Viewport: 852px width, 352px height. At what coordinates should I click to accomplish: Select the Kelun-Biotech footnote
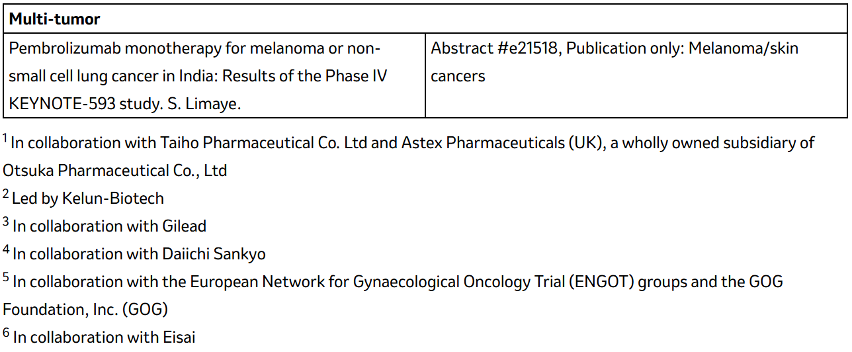(x=83, y=198)
